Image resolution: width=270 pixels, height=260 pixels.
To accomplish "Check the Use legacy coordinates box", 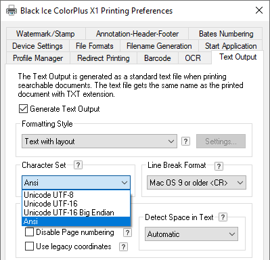I will (x=29, y=246).
